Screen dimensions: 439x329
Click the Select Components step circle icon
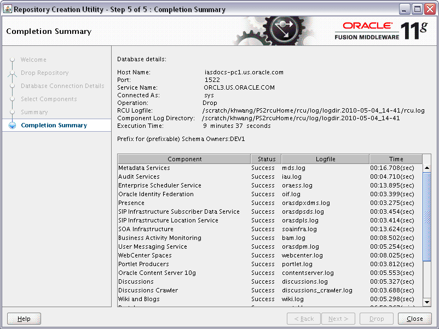[12, 99]
